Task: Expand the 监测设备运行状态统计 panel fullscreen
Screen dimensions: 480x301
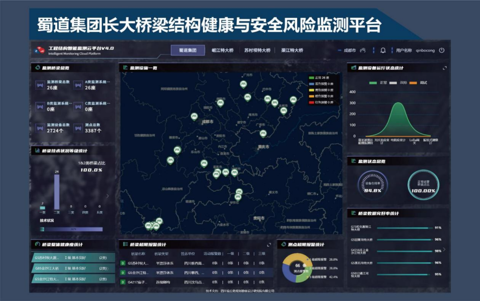Action: [444, 68]
